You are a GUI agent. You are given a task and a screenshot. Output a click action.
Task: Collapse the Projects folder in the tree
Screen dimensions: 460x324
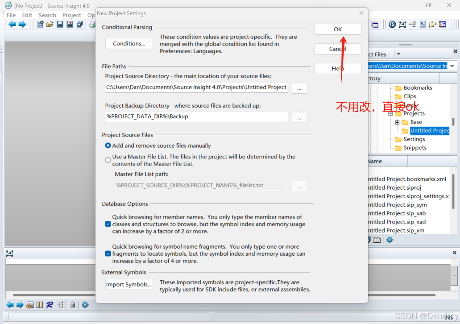[x=390, y=113]
